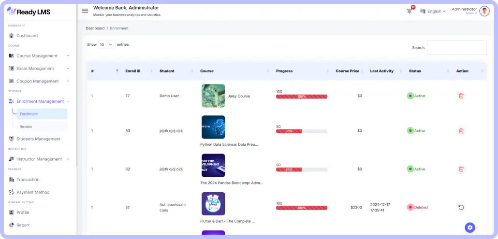This screenshot has width=498, height=239.
Task: Click the hamburger menu icon
Action: 85,11
